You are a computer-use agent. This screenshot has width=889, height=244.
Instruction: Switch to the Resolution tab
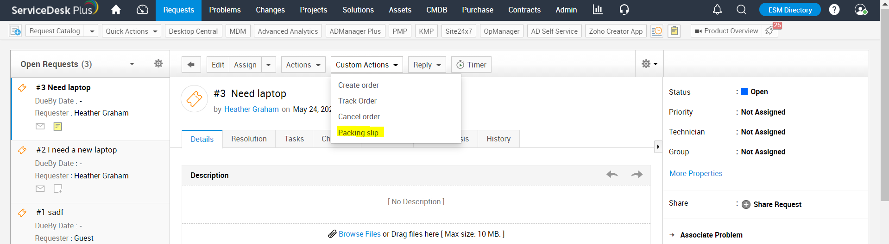(249, 139)
